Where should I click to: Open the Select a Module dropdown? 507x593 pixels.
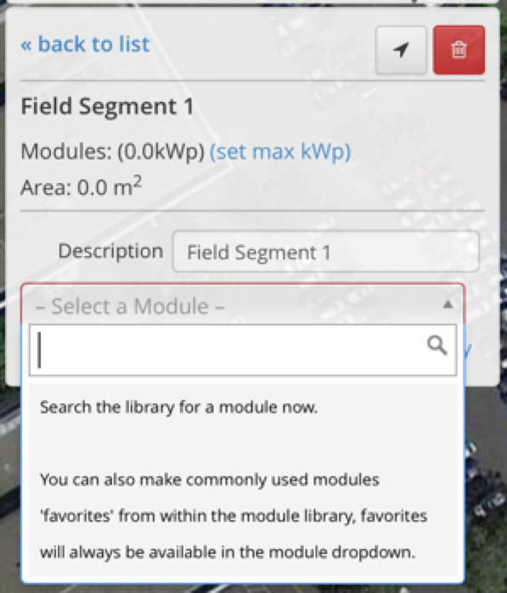[x=243, y=306]
